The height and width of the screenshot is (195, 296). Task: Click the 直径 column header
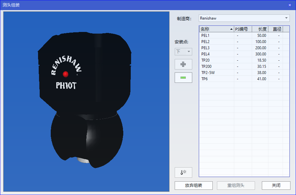point(276,29)
